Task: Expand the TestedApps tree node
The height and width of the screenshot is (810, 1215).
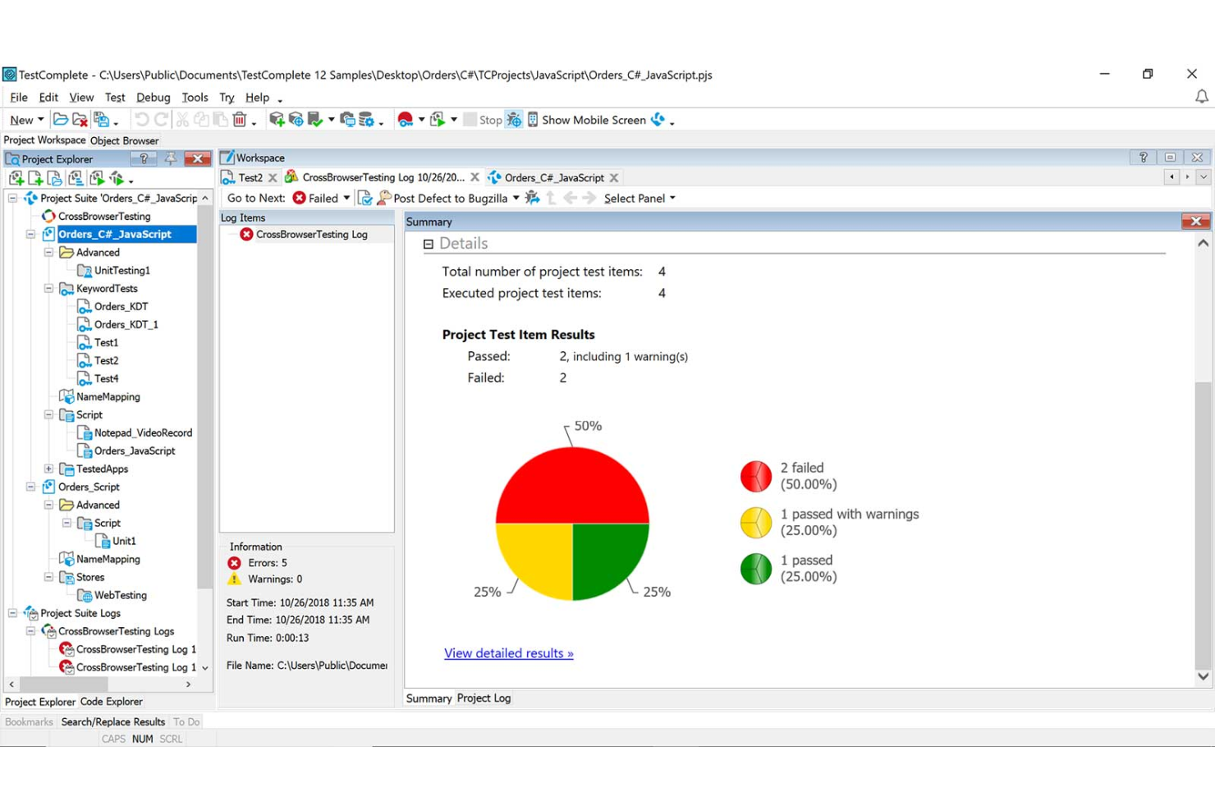Action: [x=48, y=469]
